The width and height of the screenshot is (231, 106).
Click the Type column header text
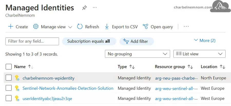(122, 67)
